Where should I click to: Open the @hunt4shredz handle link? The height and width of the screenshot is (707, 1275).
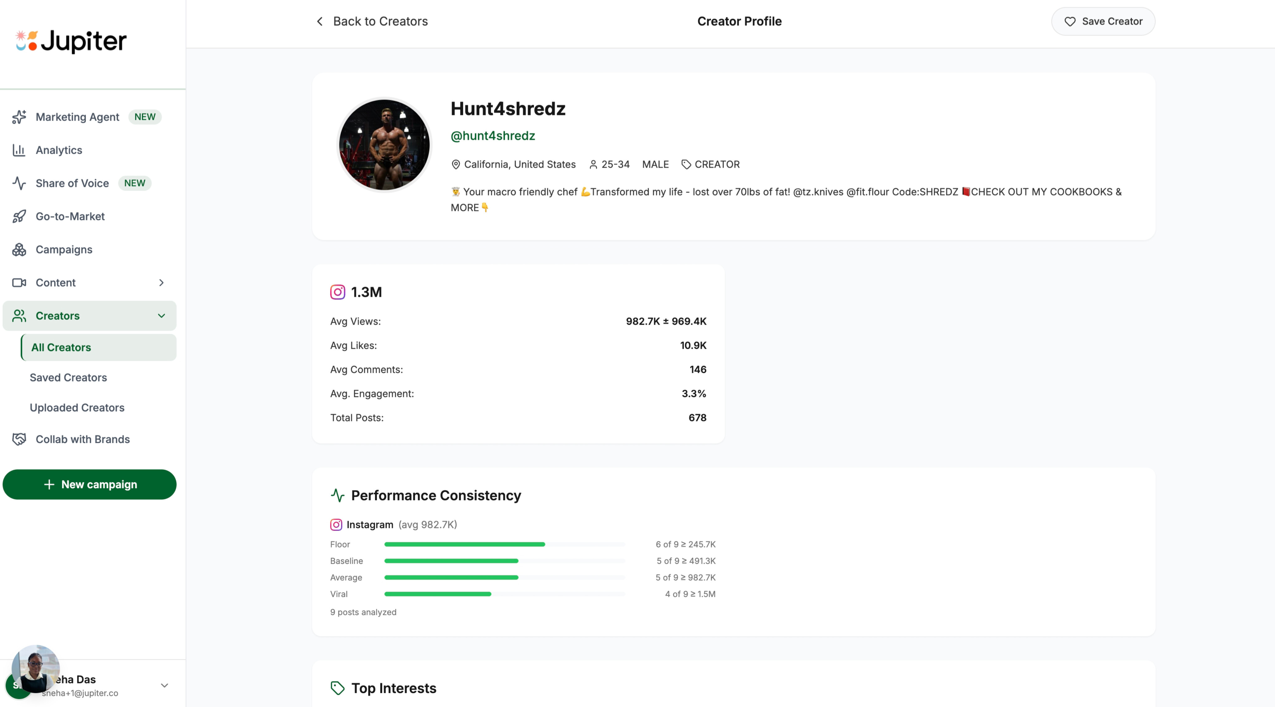pos(492,136)
